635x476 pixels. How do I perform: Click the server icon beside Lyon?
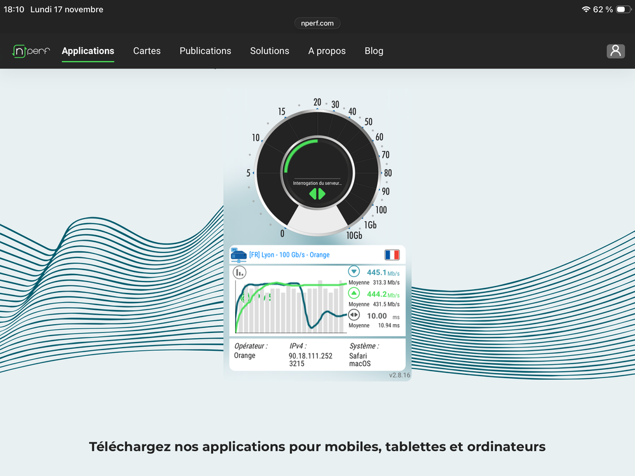pyautogui.click(x=238, y=255)
